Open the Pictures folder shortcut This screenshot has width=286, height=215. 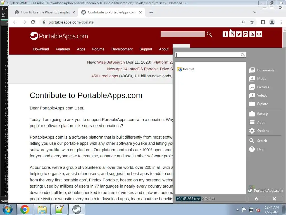point(259,87)
